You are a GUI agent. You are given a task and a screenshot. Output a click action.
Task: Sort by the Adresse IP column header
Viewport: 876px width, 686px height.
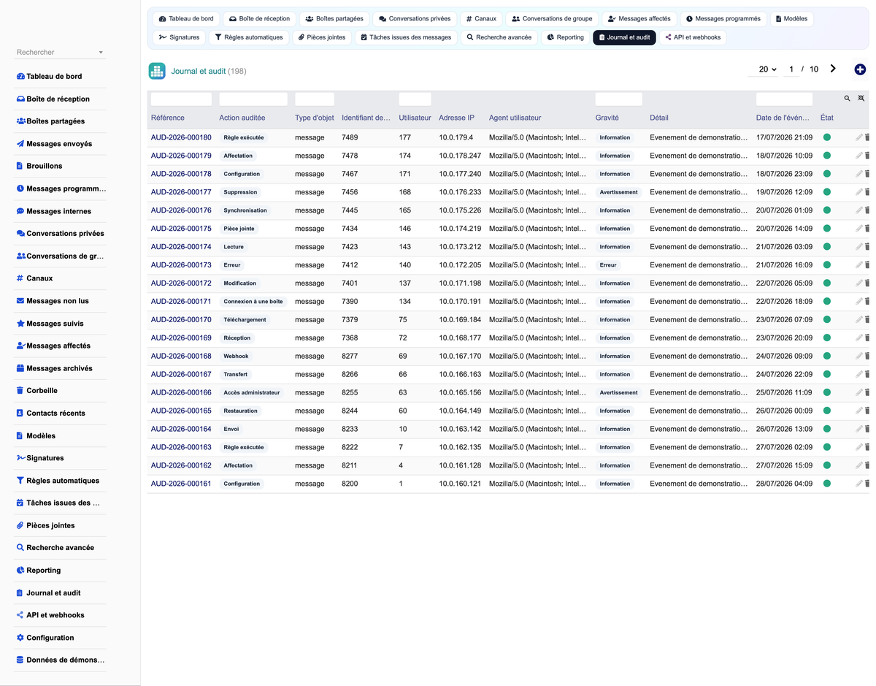pyautogui.click(x=457, y=118)
